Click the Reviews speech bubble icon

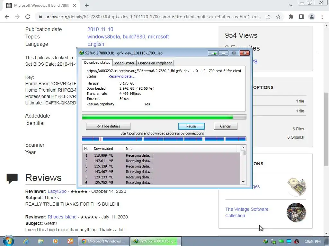[x=12, y=179]
